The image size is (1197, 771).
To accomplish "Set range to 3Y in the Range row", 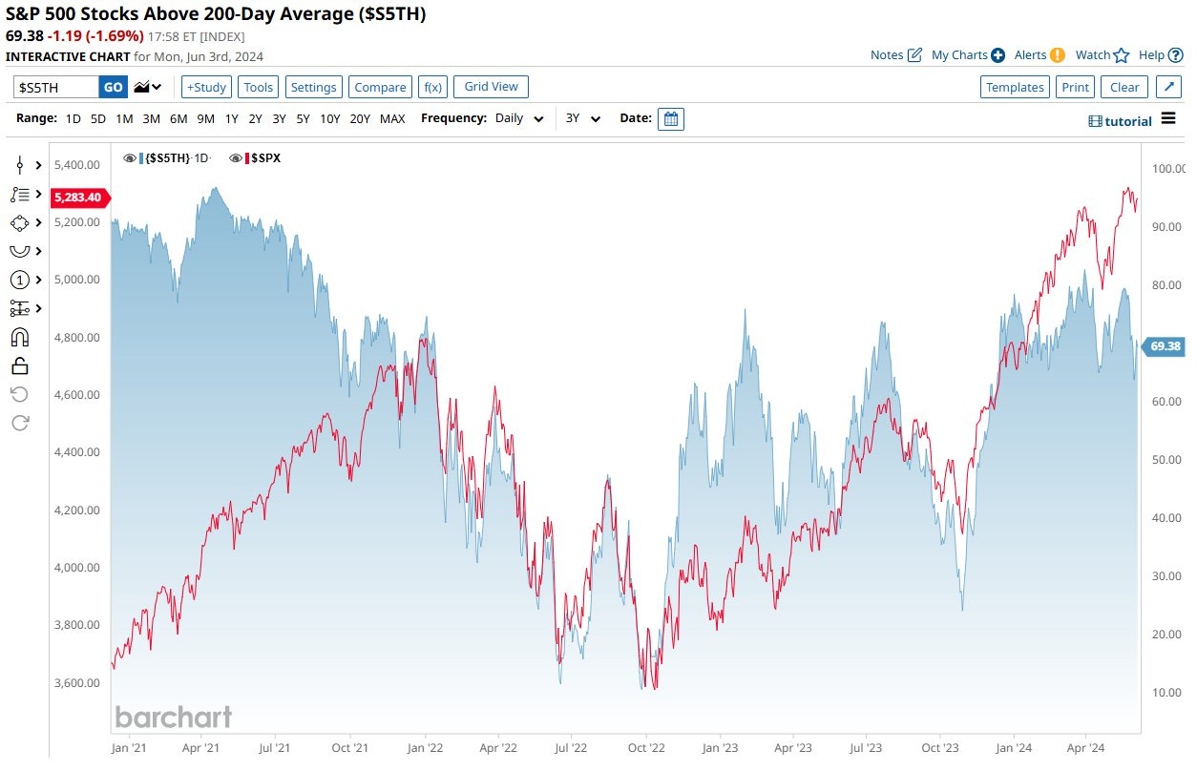I will [x=279, y=119].
